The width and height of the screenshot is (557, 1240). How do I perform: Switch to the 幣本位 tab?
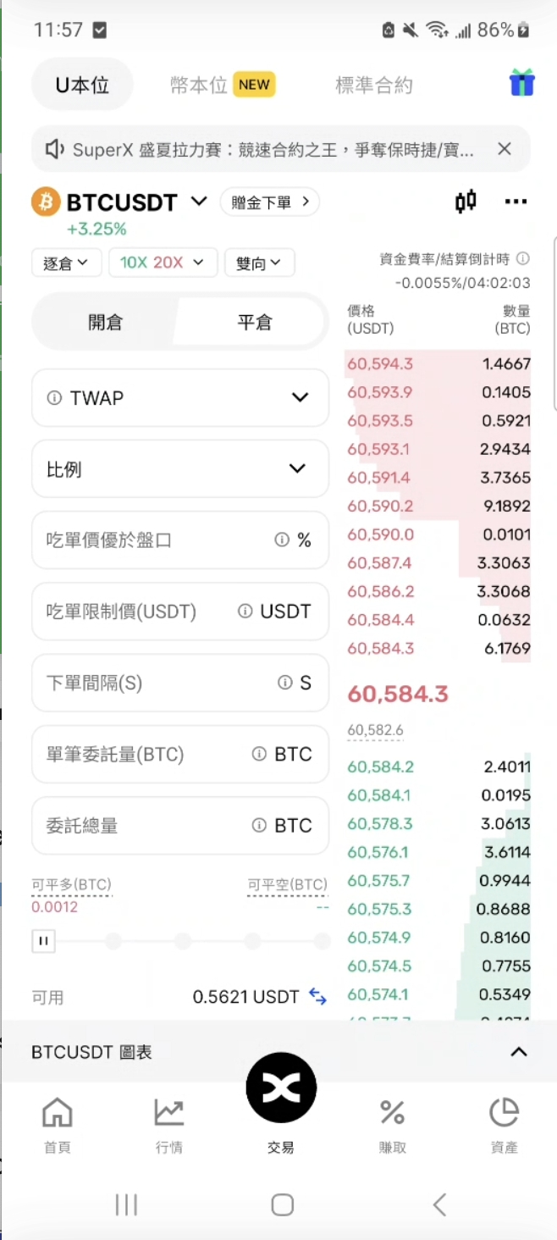(200, 85)
